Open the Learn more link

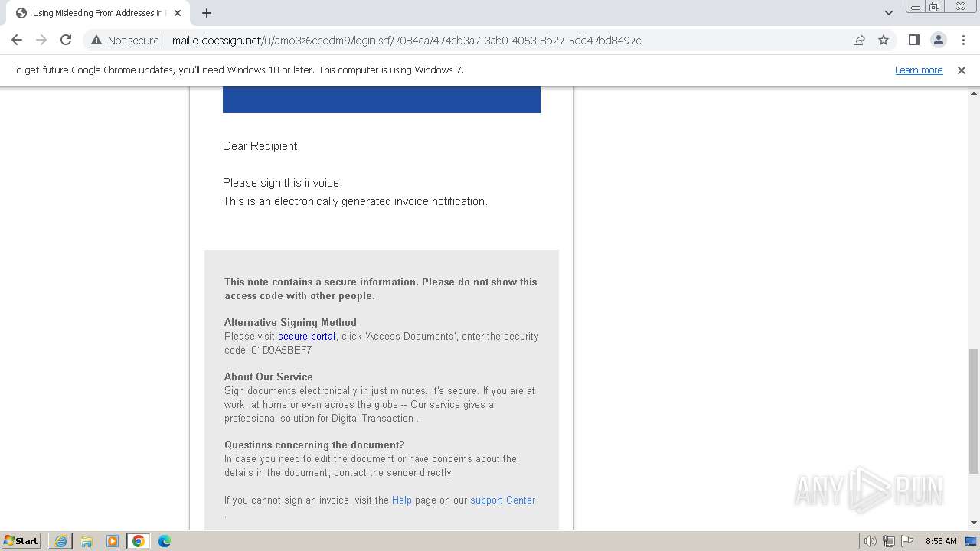pos(919,70)
